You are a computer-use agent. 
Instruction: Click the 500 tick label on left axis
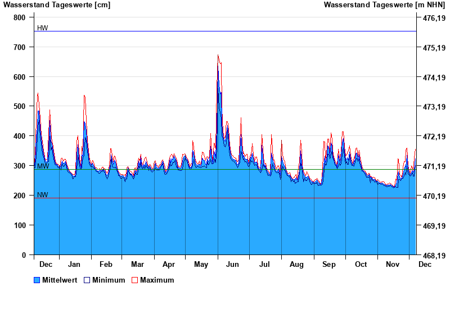coord(20,106)
